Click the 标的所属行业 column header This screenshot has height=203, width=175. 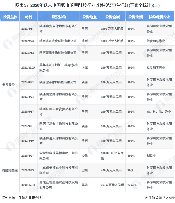159,16
